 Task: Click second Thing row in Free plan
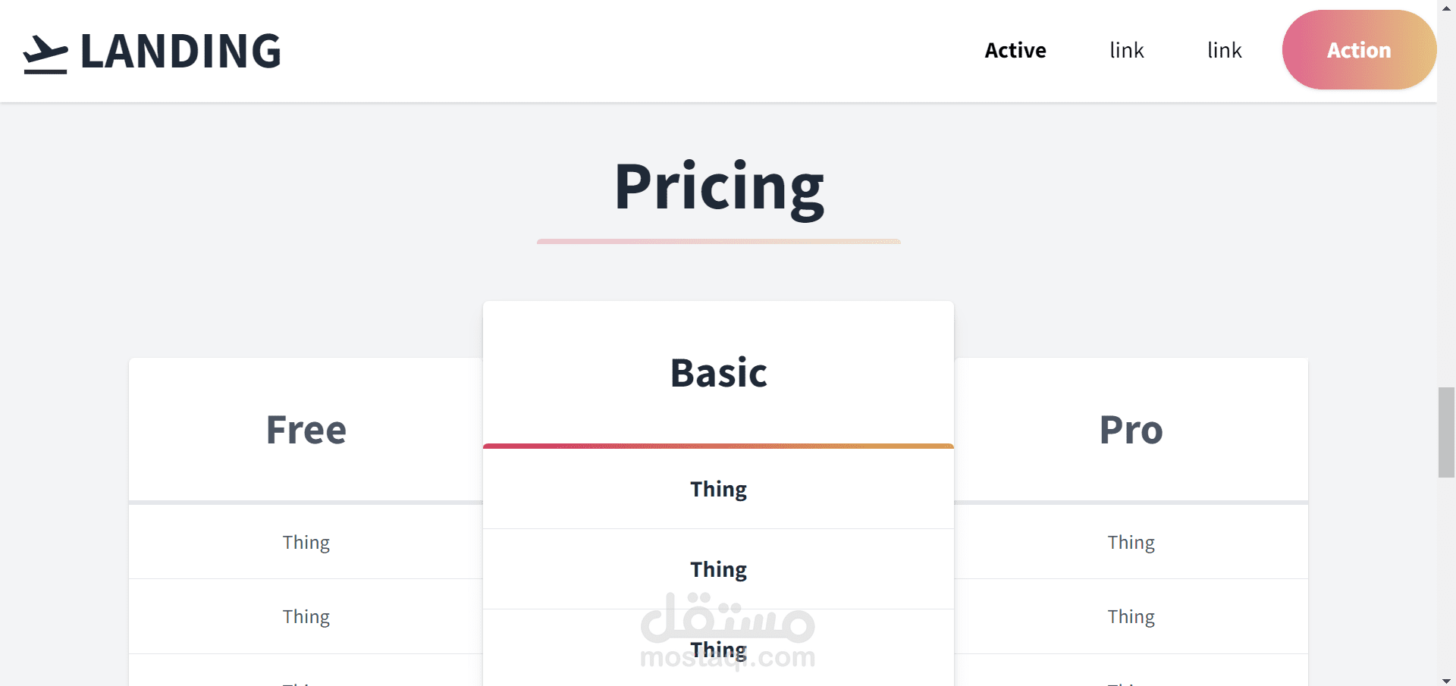[x=306, y=616]
